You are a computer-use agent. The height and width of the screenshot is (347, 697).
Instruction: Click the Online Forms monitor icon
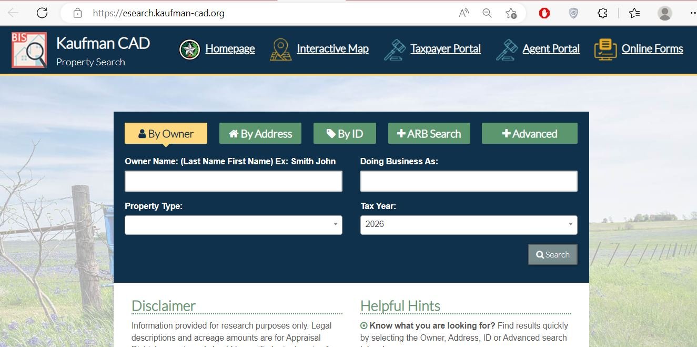click(605, 49)
